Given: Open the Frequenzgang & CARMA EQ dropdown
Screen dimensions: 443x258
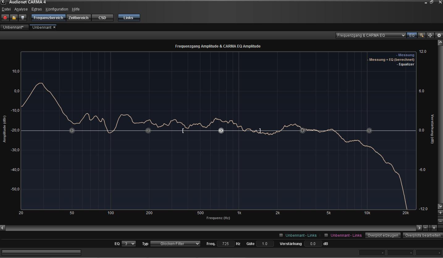Looking at the screenshot, I should point(371,35).
